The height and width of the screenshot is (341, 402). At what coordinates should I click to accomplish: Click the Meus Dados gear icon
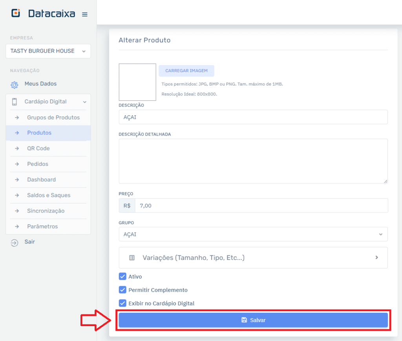click(x=15, y=84)
